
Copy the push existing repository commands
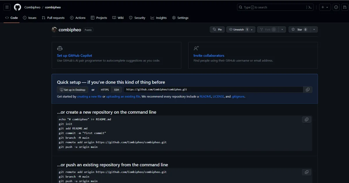pyautogui.click(x=306, y=172)
